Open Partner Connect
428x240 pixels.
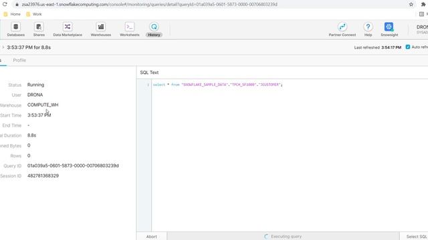(342, 29)
